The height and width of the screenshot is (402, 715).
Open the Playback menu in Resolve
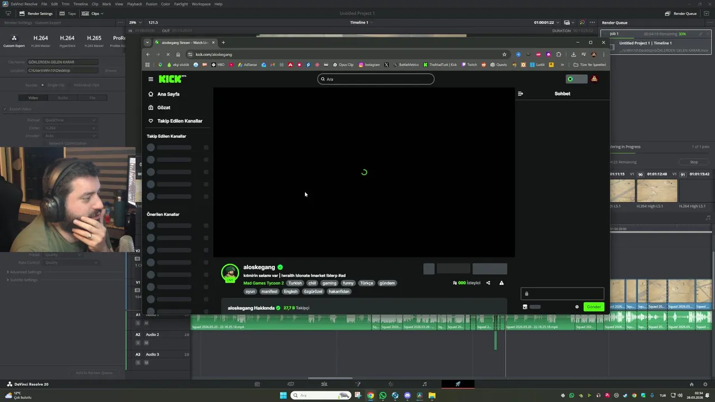(x=135, y=4)
